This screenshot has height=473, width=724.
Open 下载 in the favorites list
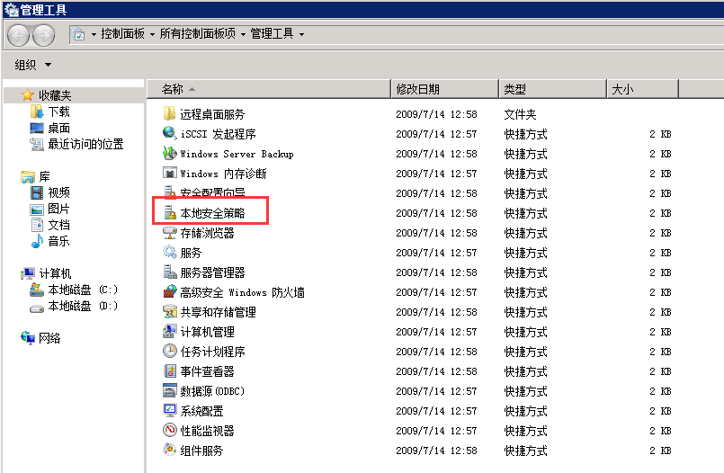[x=58, y=112]
